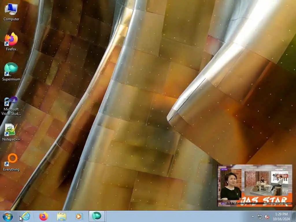The image size is (296, 222).
Task: Open the clock showing 1:29 PM
Action: coord(281,217)
